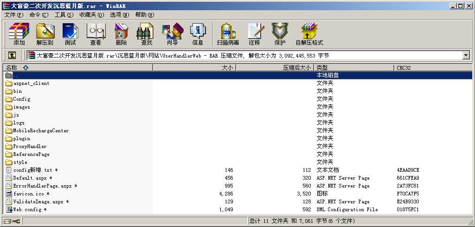Select the Config folder row
This screenshot has height=227, width=475.
coord(237,99)
